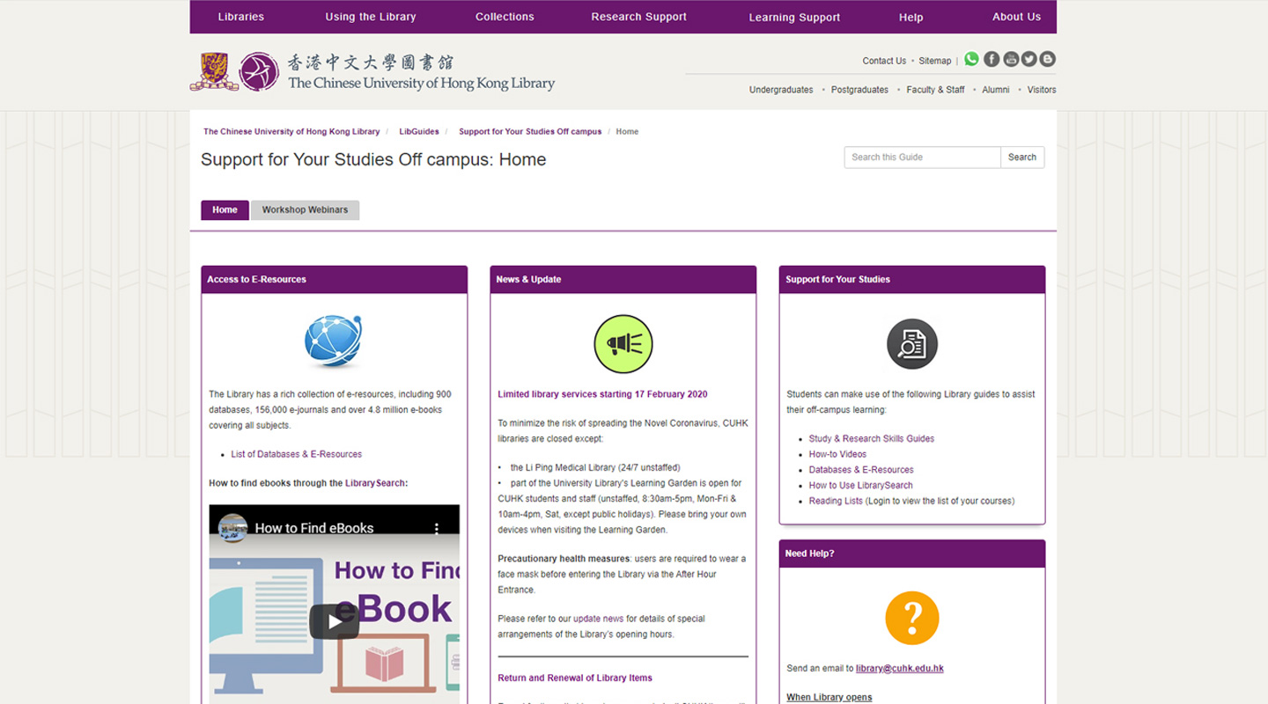Viewport: 1268px width, 704px height.
Task: Click the CUHK university crest logo
Action: pyautogui.click(x=214, y=71)
